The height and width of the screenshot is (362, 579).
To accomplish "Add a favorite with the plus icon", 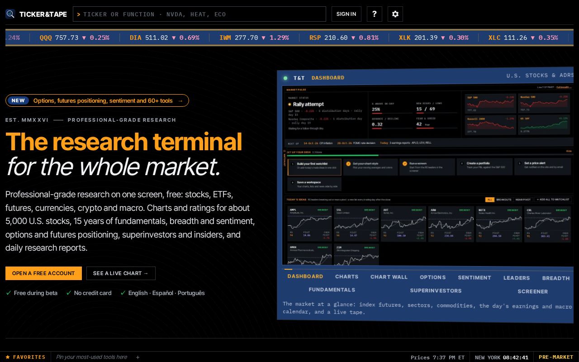I will [138, 357].
